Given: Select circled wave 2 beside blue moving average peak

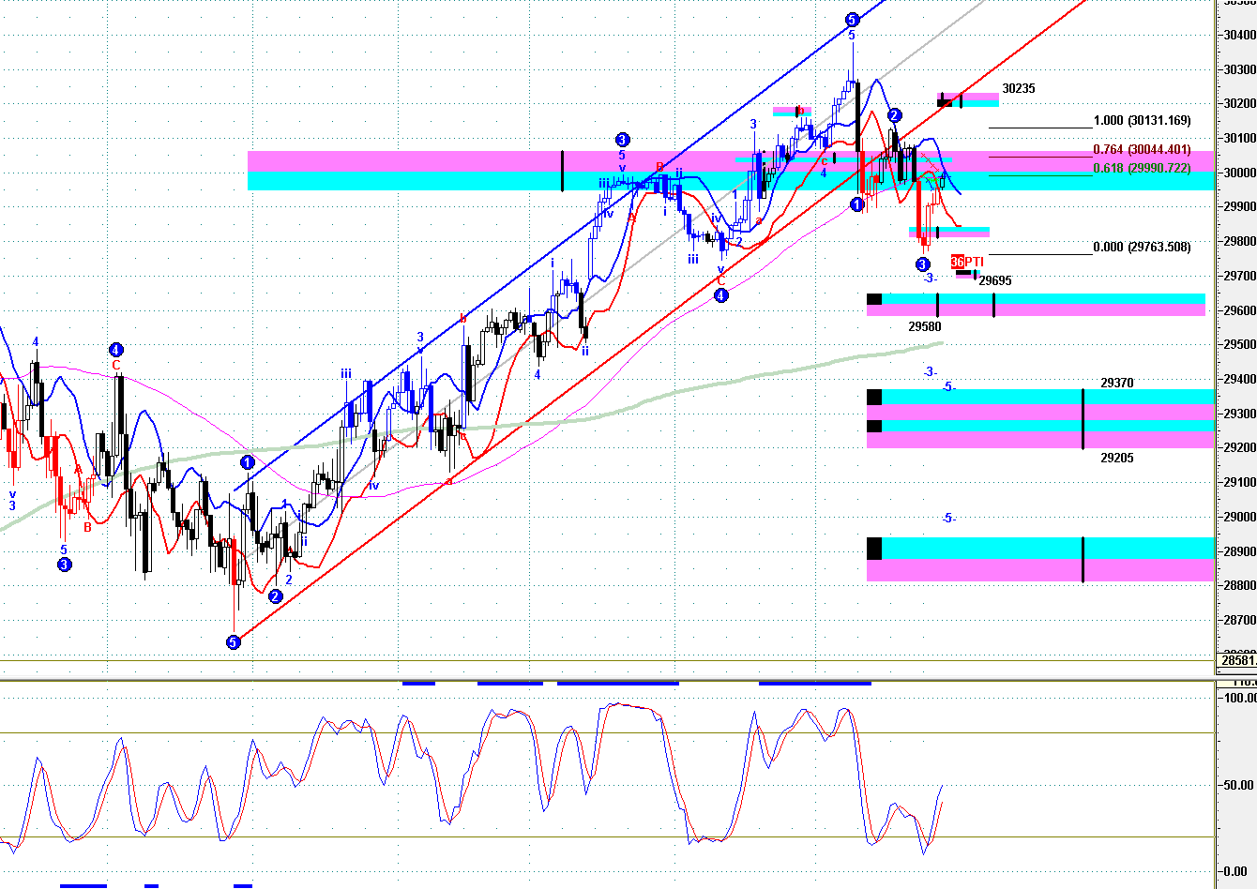Looking at the screenshot, I should point(895,115).
